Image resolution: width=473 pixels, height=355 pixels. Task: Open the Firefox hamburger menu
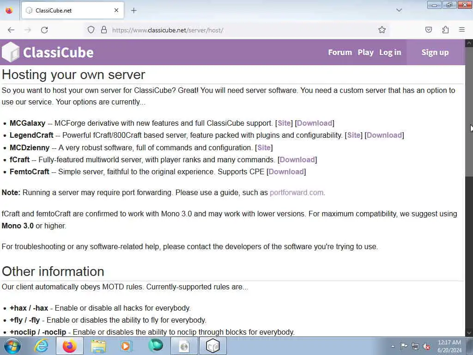click(x=462, y=30)
